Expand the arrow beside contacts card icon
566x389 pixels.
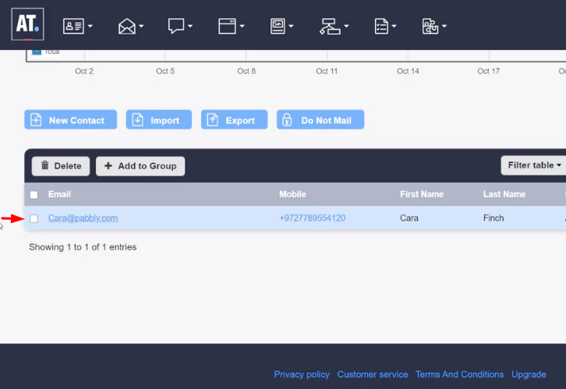coord(90,26)
